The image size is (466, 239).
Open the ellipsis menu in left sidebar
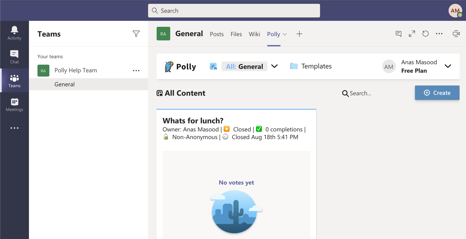click(14, 128)
